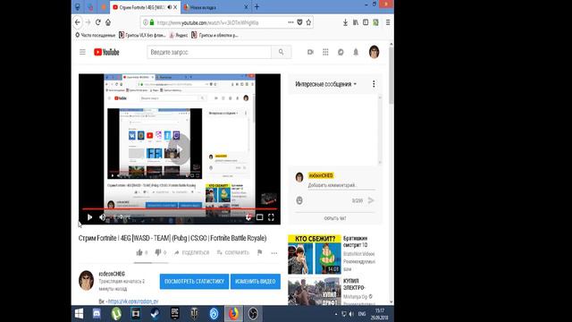Open the YouTube apps grid icon
Viewport: 572px width, 322px height.
325,52
